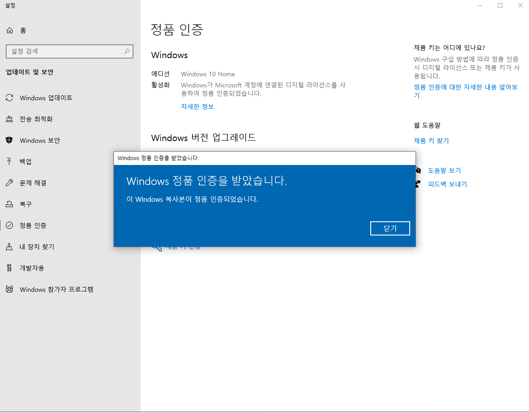Click the 피드백 보내기 link
Viewport: 529px width, 412px height.
click(x=447, y=184)
